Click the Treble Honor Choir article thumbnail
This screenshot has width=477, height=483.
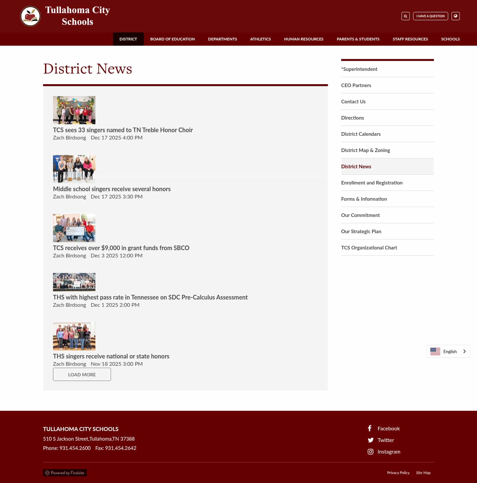(74, 110)
